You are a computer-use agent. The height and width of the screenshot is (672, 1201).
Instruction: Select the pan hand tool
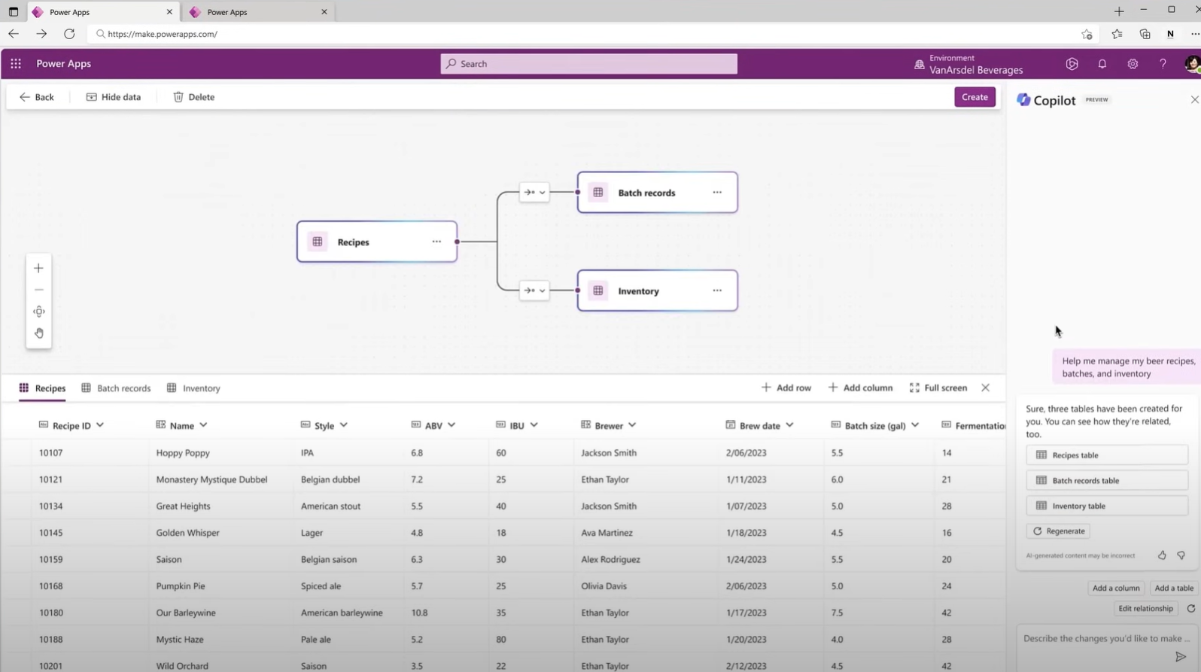(38, 333)
